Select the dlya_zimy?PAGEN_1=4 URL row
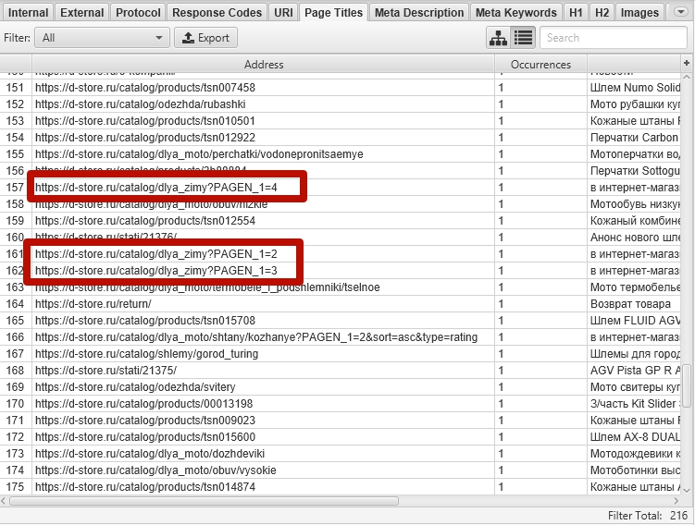The image size is (695, 525). [x=341, y=188]
